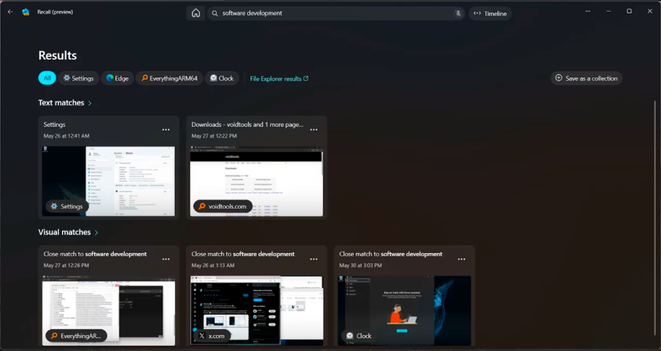Viewport: 661px width, 351px height.
Task: Open the Settings snapshot thumbnail
Action: coord(108,181)
